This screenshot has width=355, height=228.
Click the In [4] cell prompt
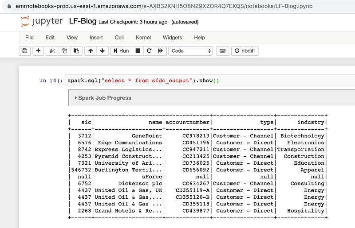click(x=51, y=81)
